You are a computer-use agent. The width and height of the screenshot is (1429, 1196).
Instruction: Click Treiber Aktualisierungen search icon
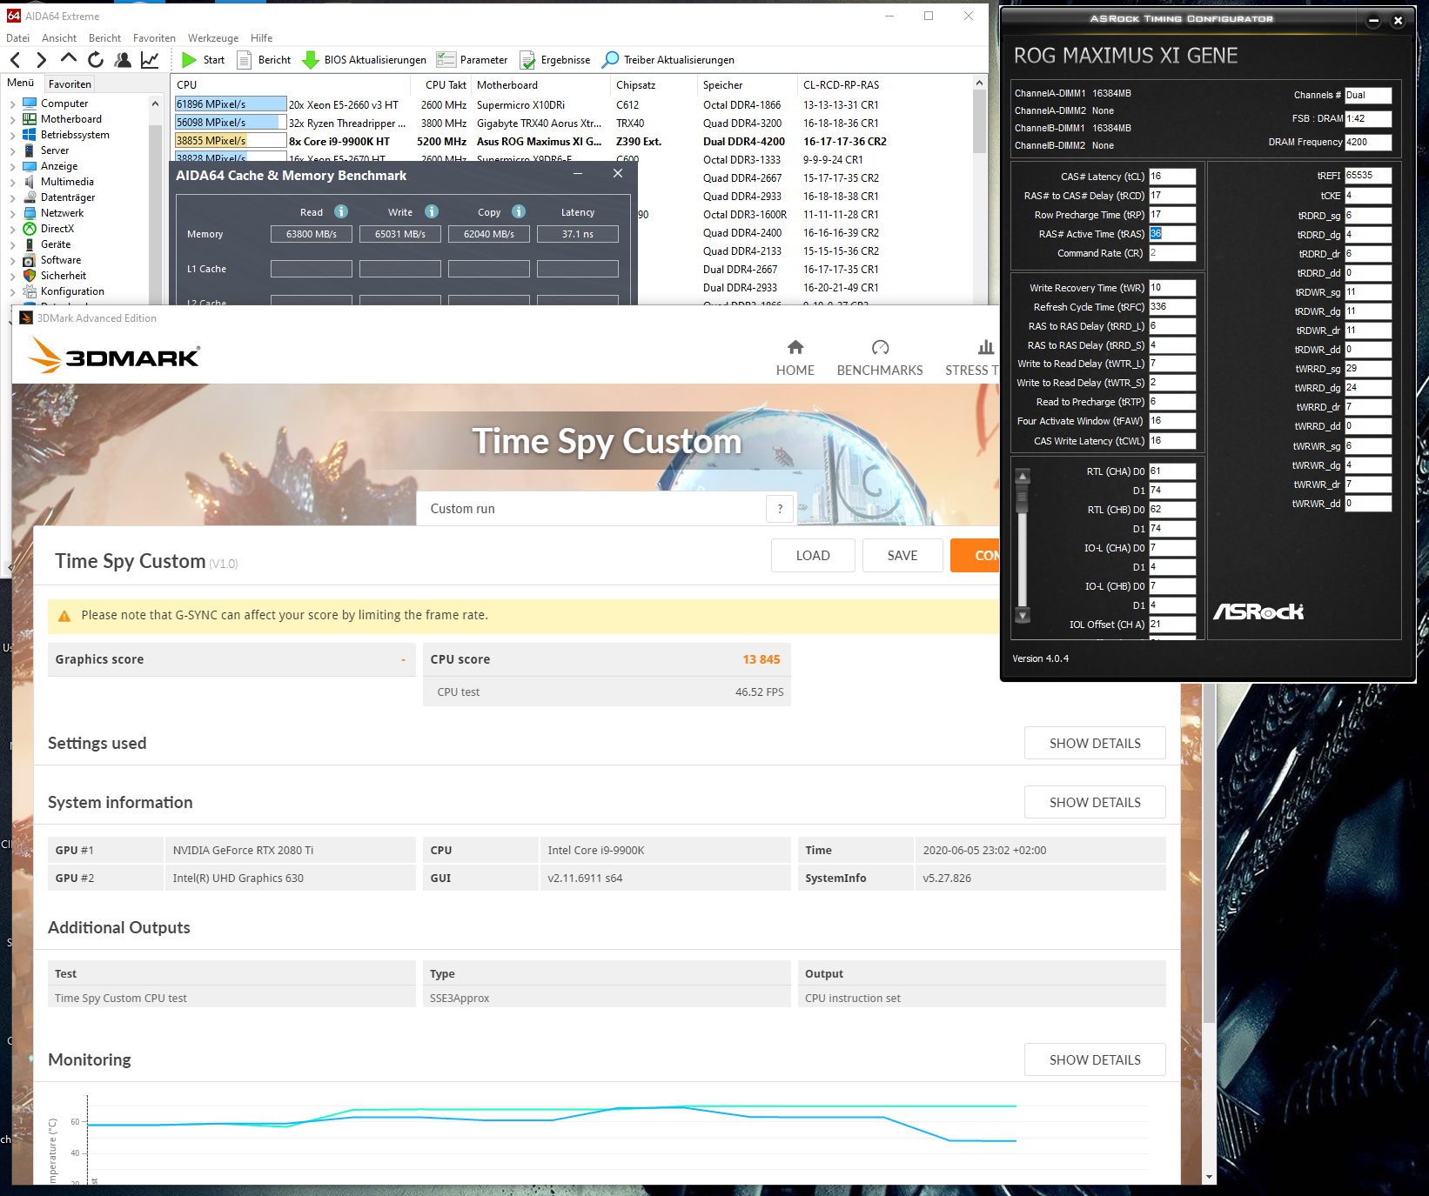coord(611,59)
